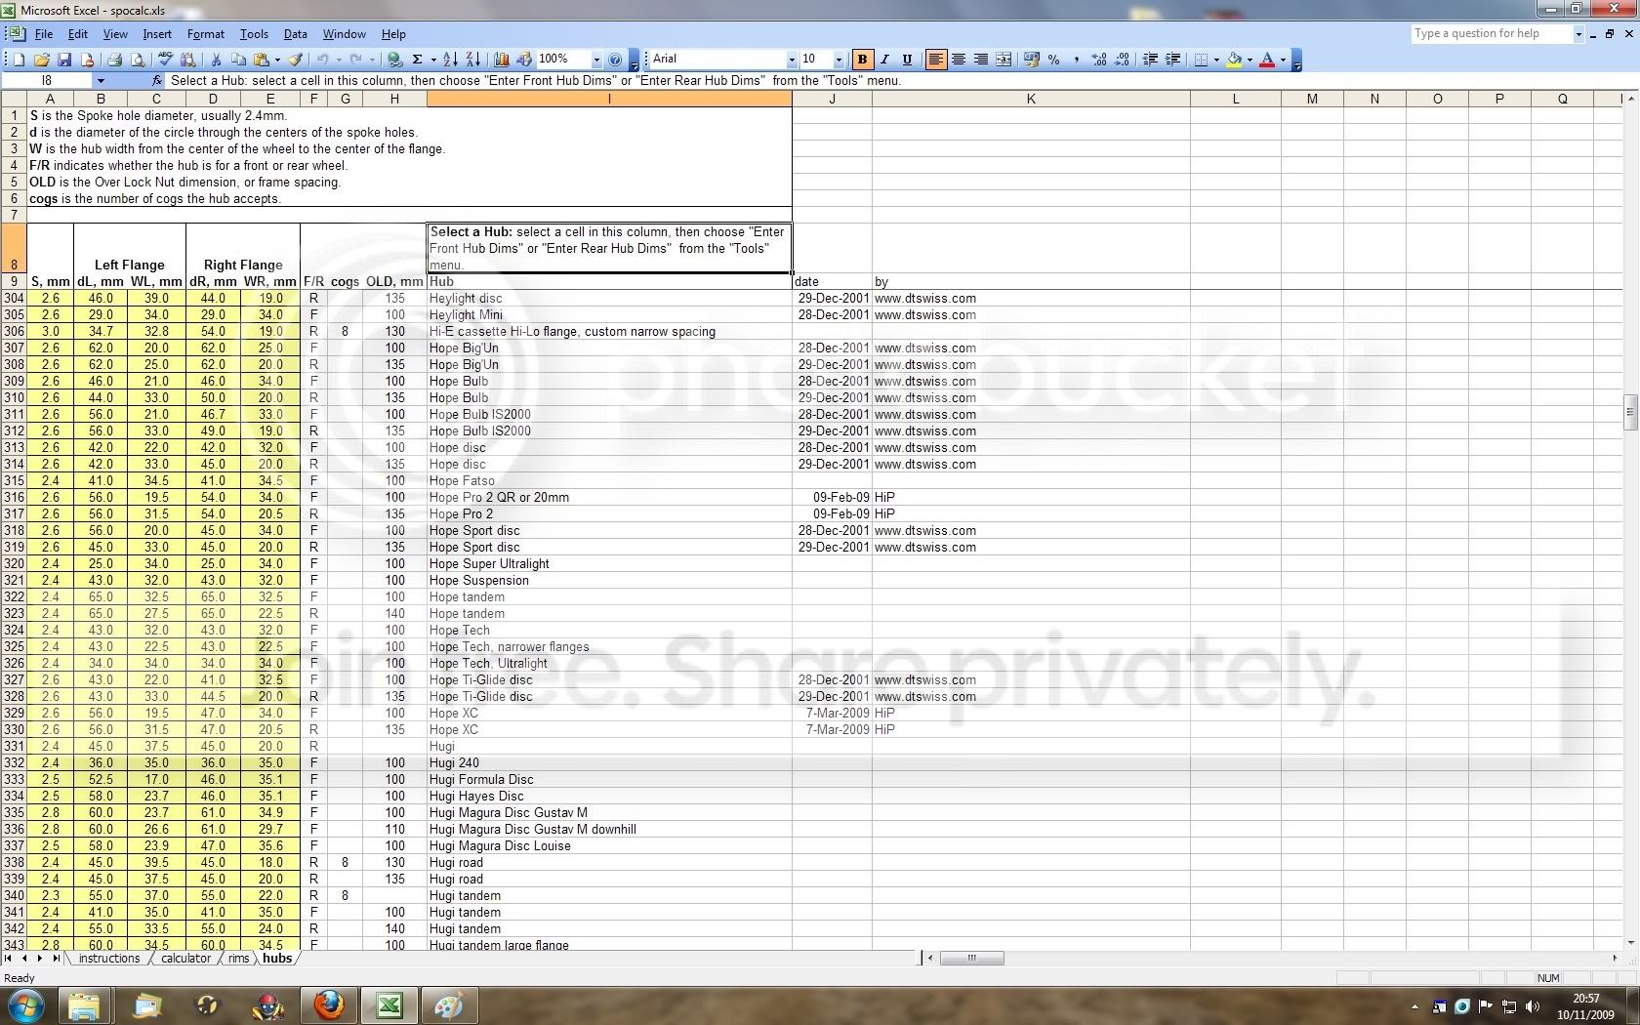
Task: Apply Merge and Center to cells
Action: pos(1004,60)
